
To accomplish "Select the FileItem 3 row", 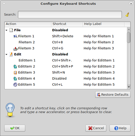I will point(66,48).
